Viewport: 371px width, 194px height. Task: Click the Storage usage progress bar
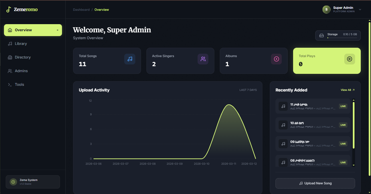(x=343, y=38)
